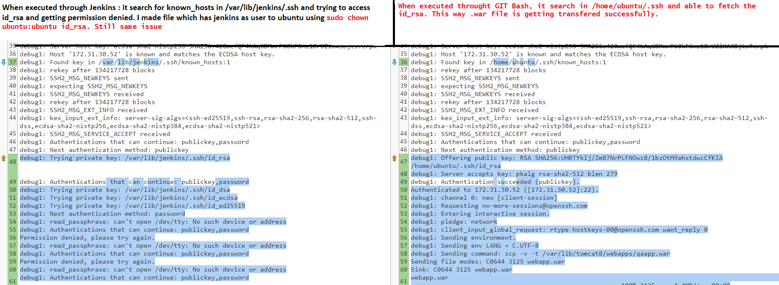
Task: Select left line 38 'rekey after 134217728 blocks'
Action: pos(87,70)
